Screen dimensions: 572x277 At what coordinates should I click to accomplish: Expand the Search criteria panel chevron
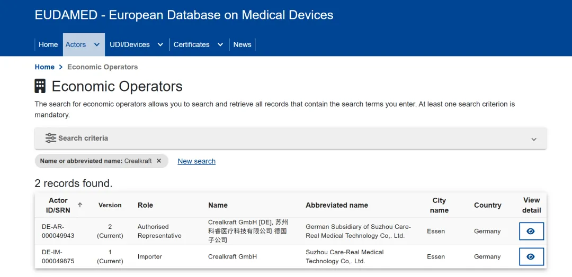533,139
